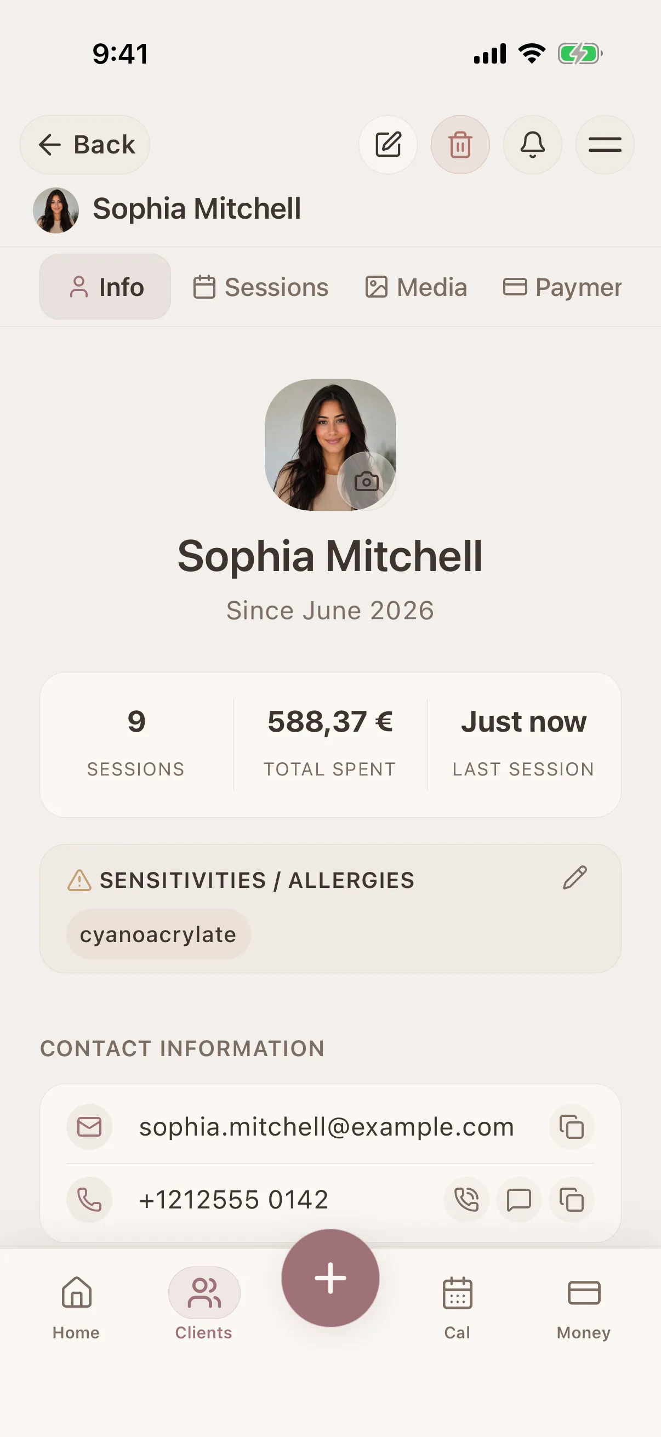Edit sensitivities with the pencil icon
The image size is (661, 1437).
click(574, 877)
